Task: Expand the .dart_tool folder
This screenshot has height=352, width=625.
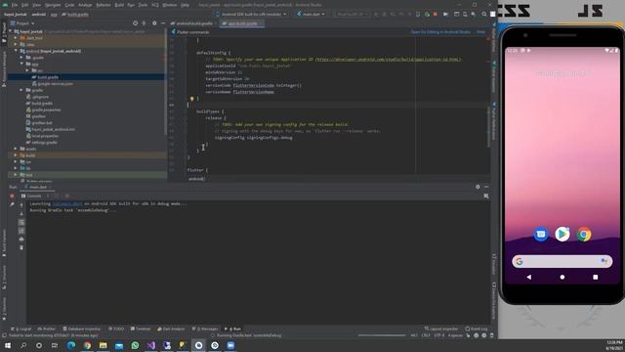Action: point(16,38)
